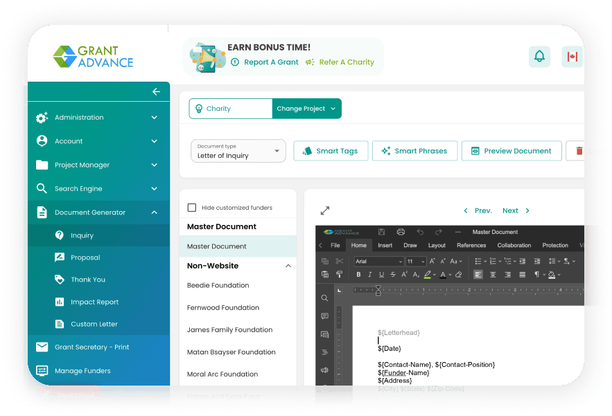Align the paragraph to the right
The width and height of the screenshot is (612, 416).
click(x=507, y=275)
